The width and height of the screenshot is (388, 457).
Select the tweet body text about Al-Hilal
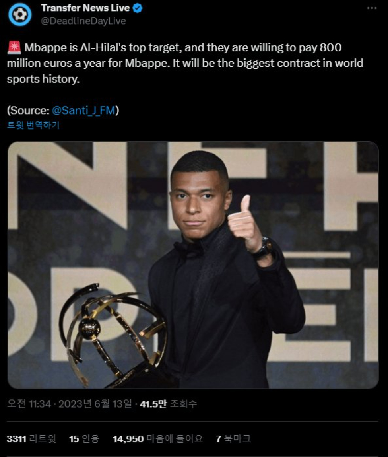[185, 63]
